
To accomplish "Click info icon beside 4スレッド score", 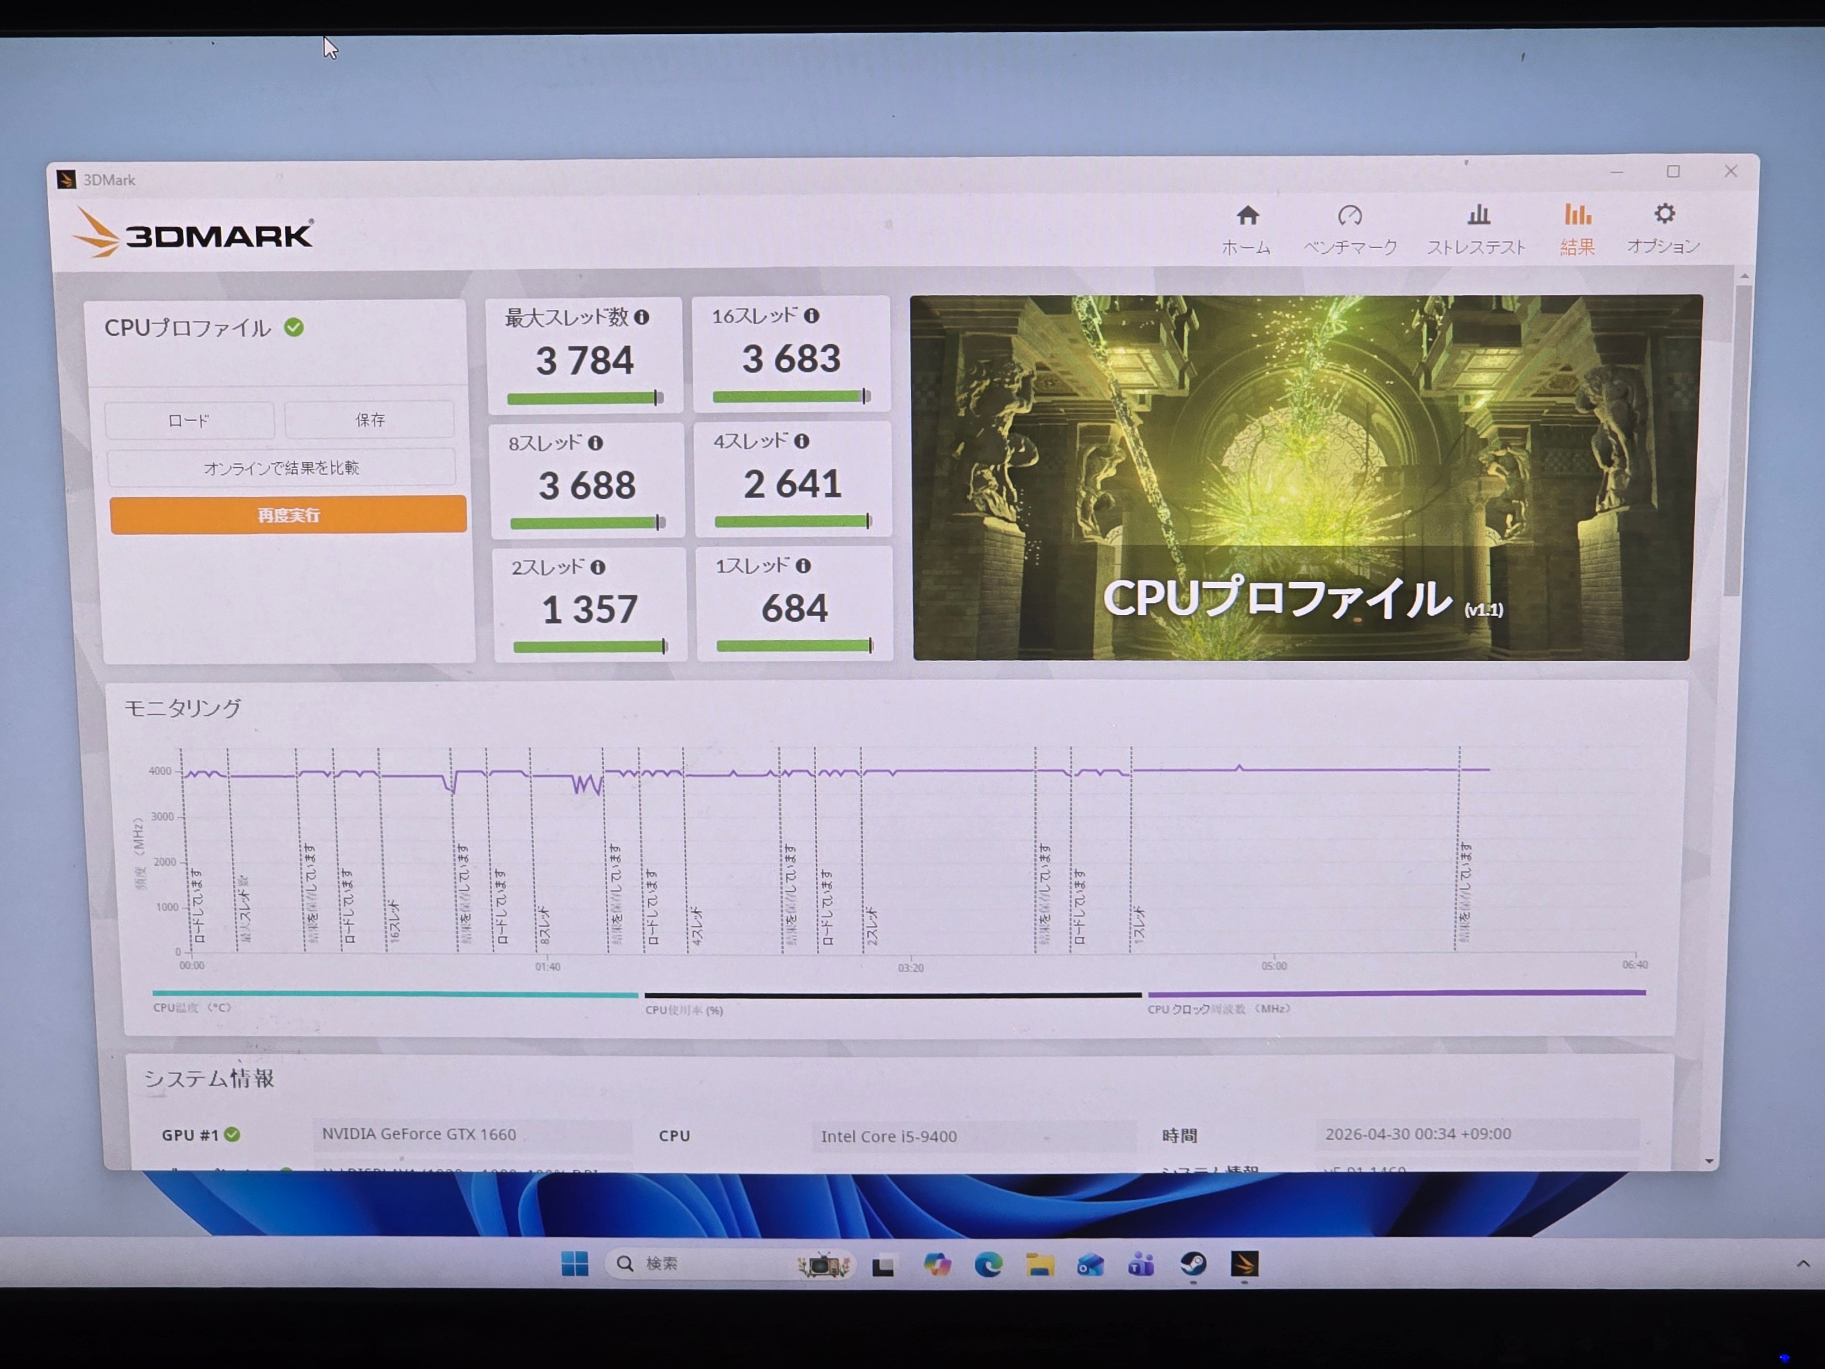I will [x=801, y=441].
